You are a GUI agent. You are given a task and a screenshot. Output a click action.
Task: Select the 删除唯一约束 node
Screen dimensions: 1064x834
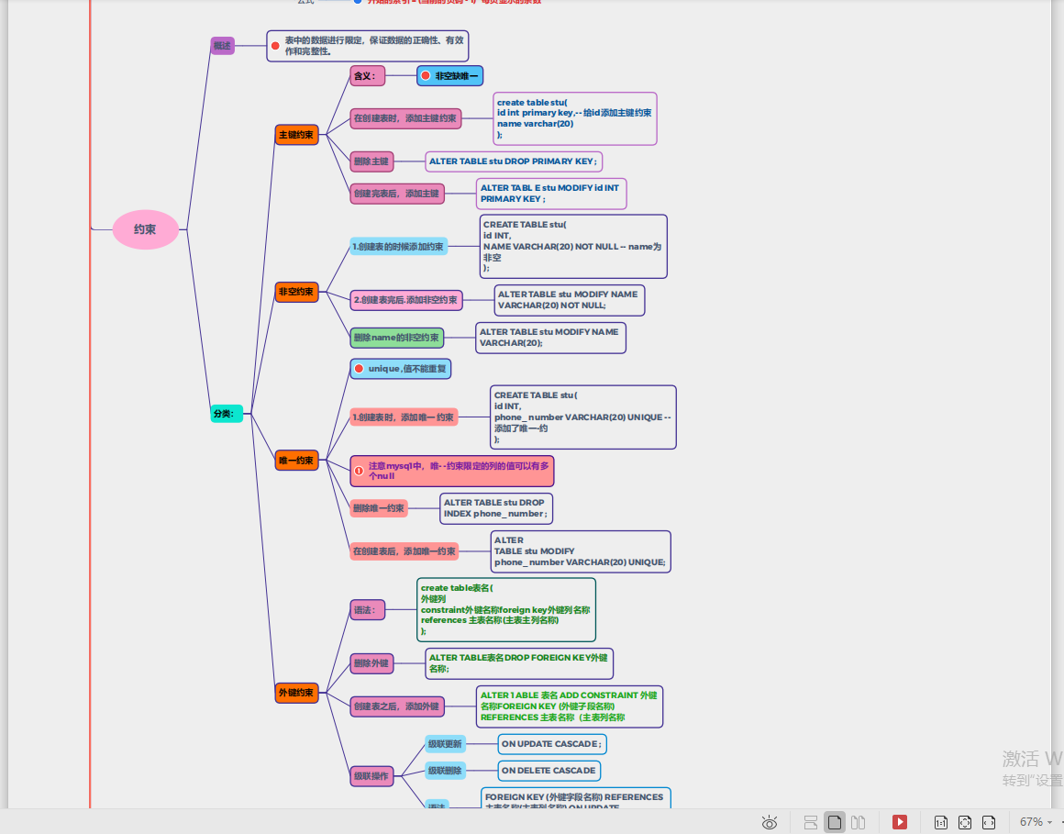(379, 508)
